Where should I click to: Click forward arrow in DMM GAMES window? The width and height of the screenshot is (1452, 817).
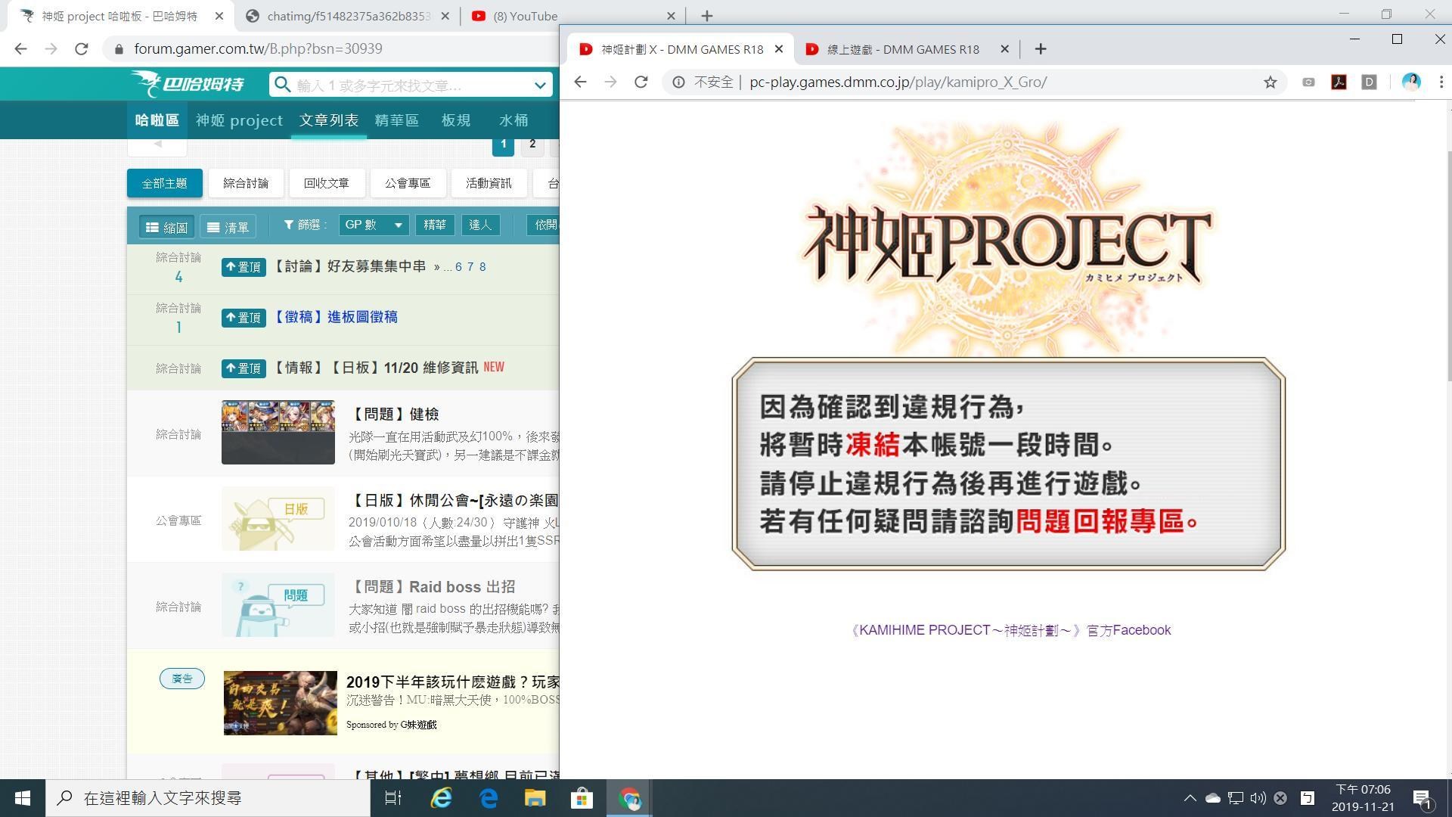click(x=610, y=82)
